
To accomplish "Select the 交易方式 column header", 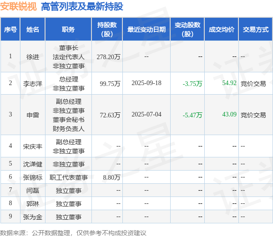I will 256,30.
